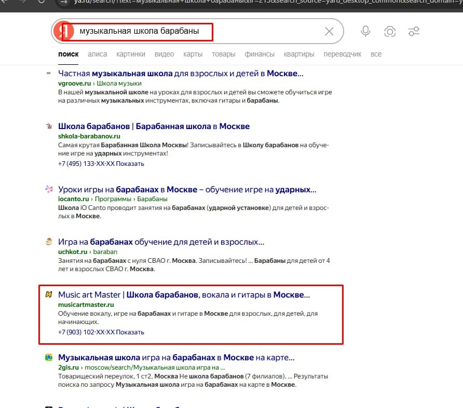Open search settings sliders icon

point(414,31)
